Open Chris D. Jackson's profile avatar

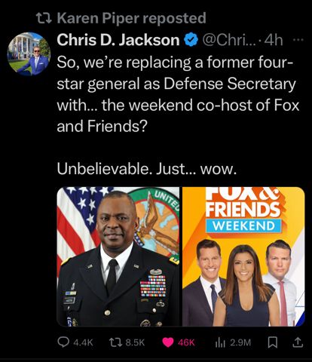29,54
